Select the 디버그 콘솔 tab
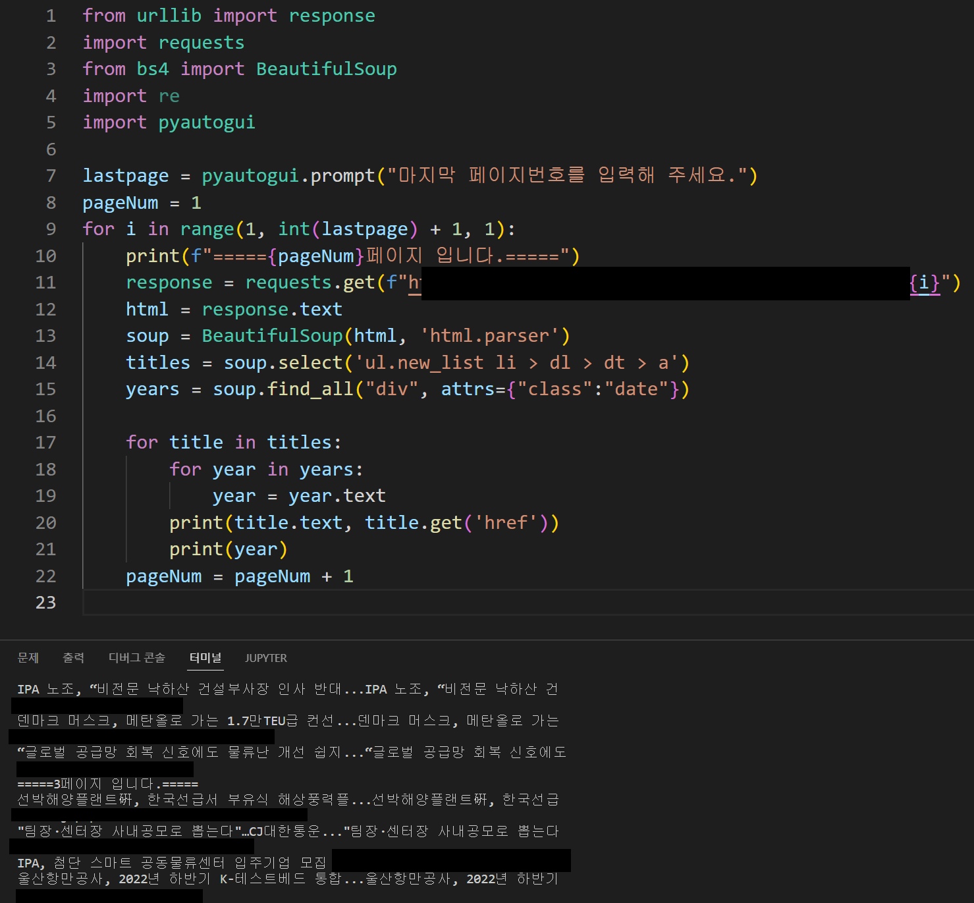The width and height of the screenshot is (974, 903). [136, 658]
